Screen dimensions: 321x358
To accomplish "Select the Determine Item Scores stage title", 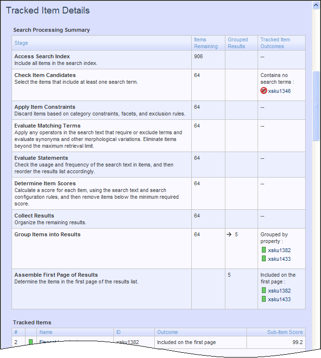I will [x=45, y=183].
